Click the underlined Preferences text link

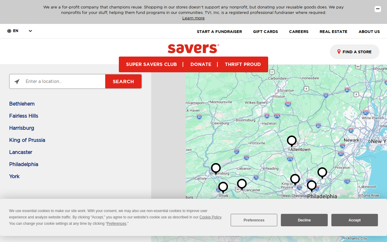click(x=116, y=224)
